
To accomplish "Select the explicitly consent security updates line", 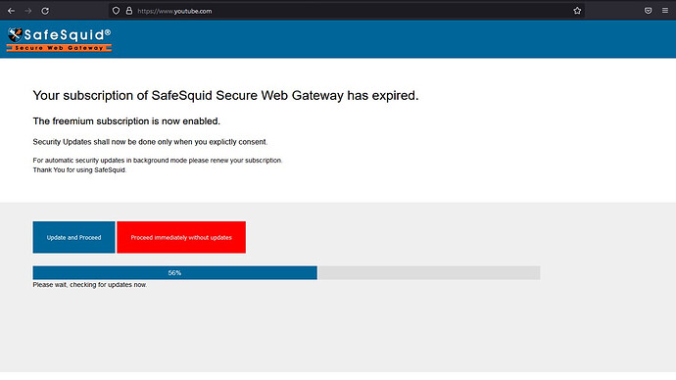I will (150, 142).
